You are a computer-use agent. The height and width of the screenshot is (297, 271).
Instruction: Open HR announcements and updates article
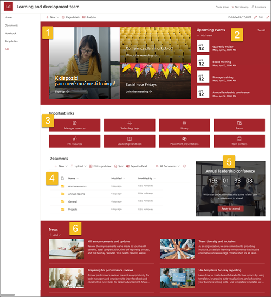coord(109,241)
